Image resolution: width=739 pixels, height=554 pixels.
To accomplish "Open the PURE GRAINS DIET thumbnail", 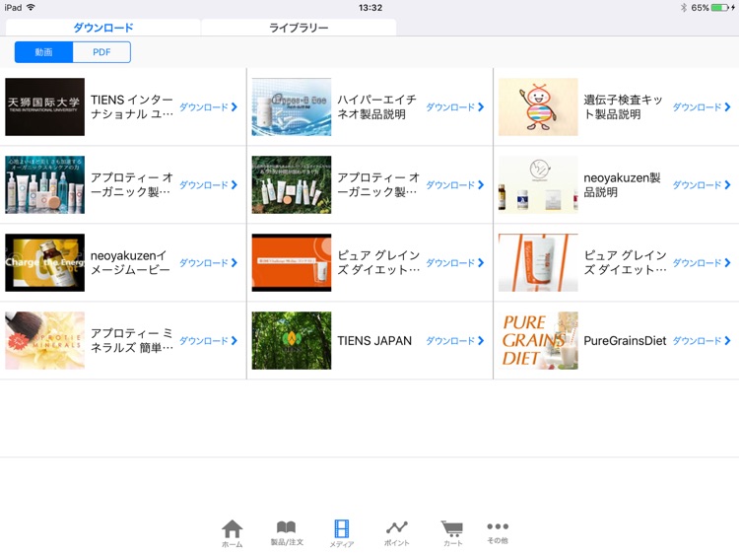I will click(x=538, y=340).
